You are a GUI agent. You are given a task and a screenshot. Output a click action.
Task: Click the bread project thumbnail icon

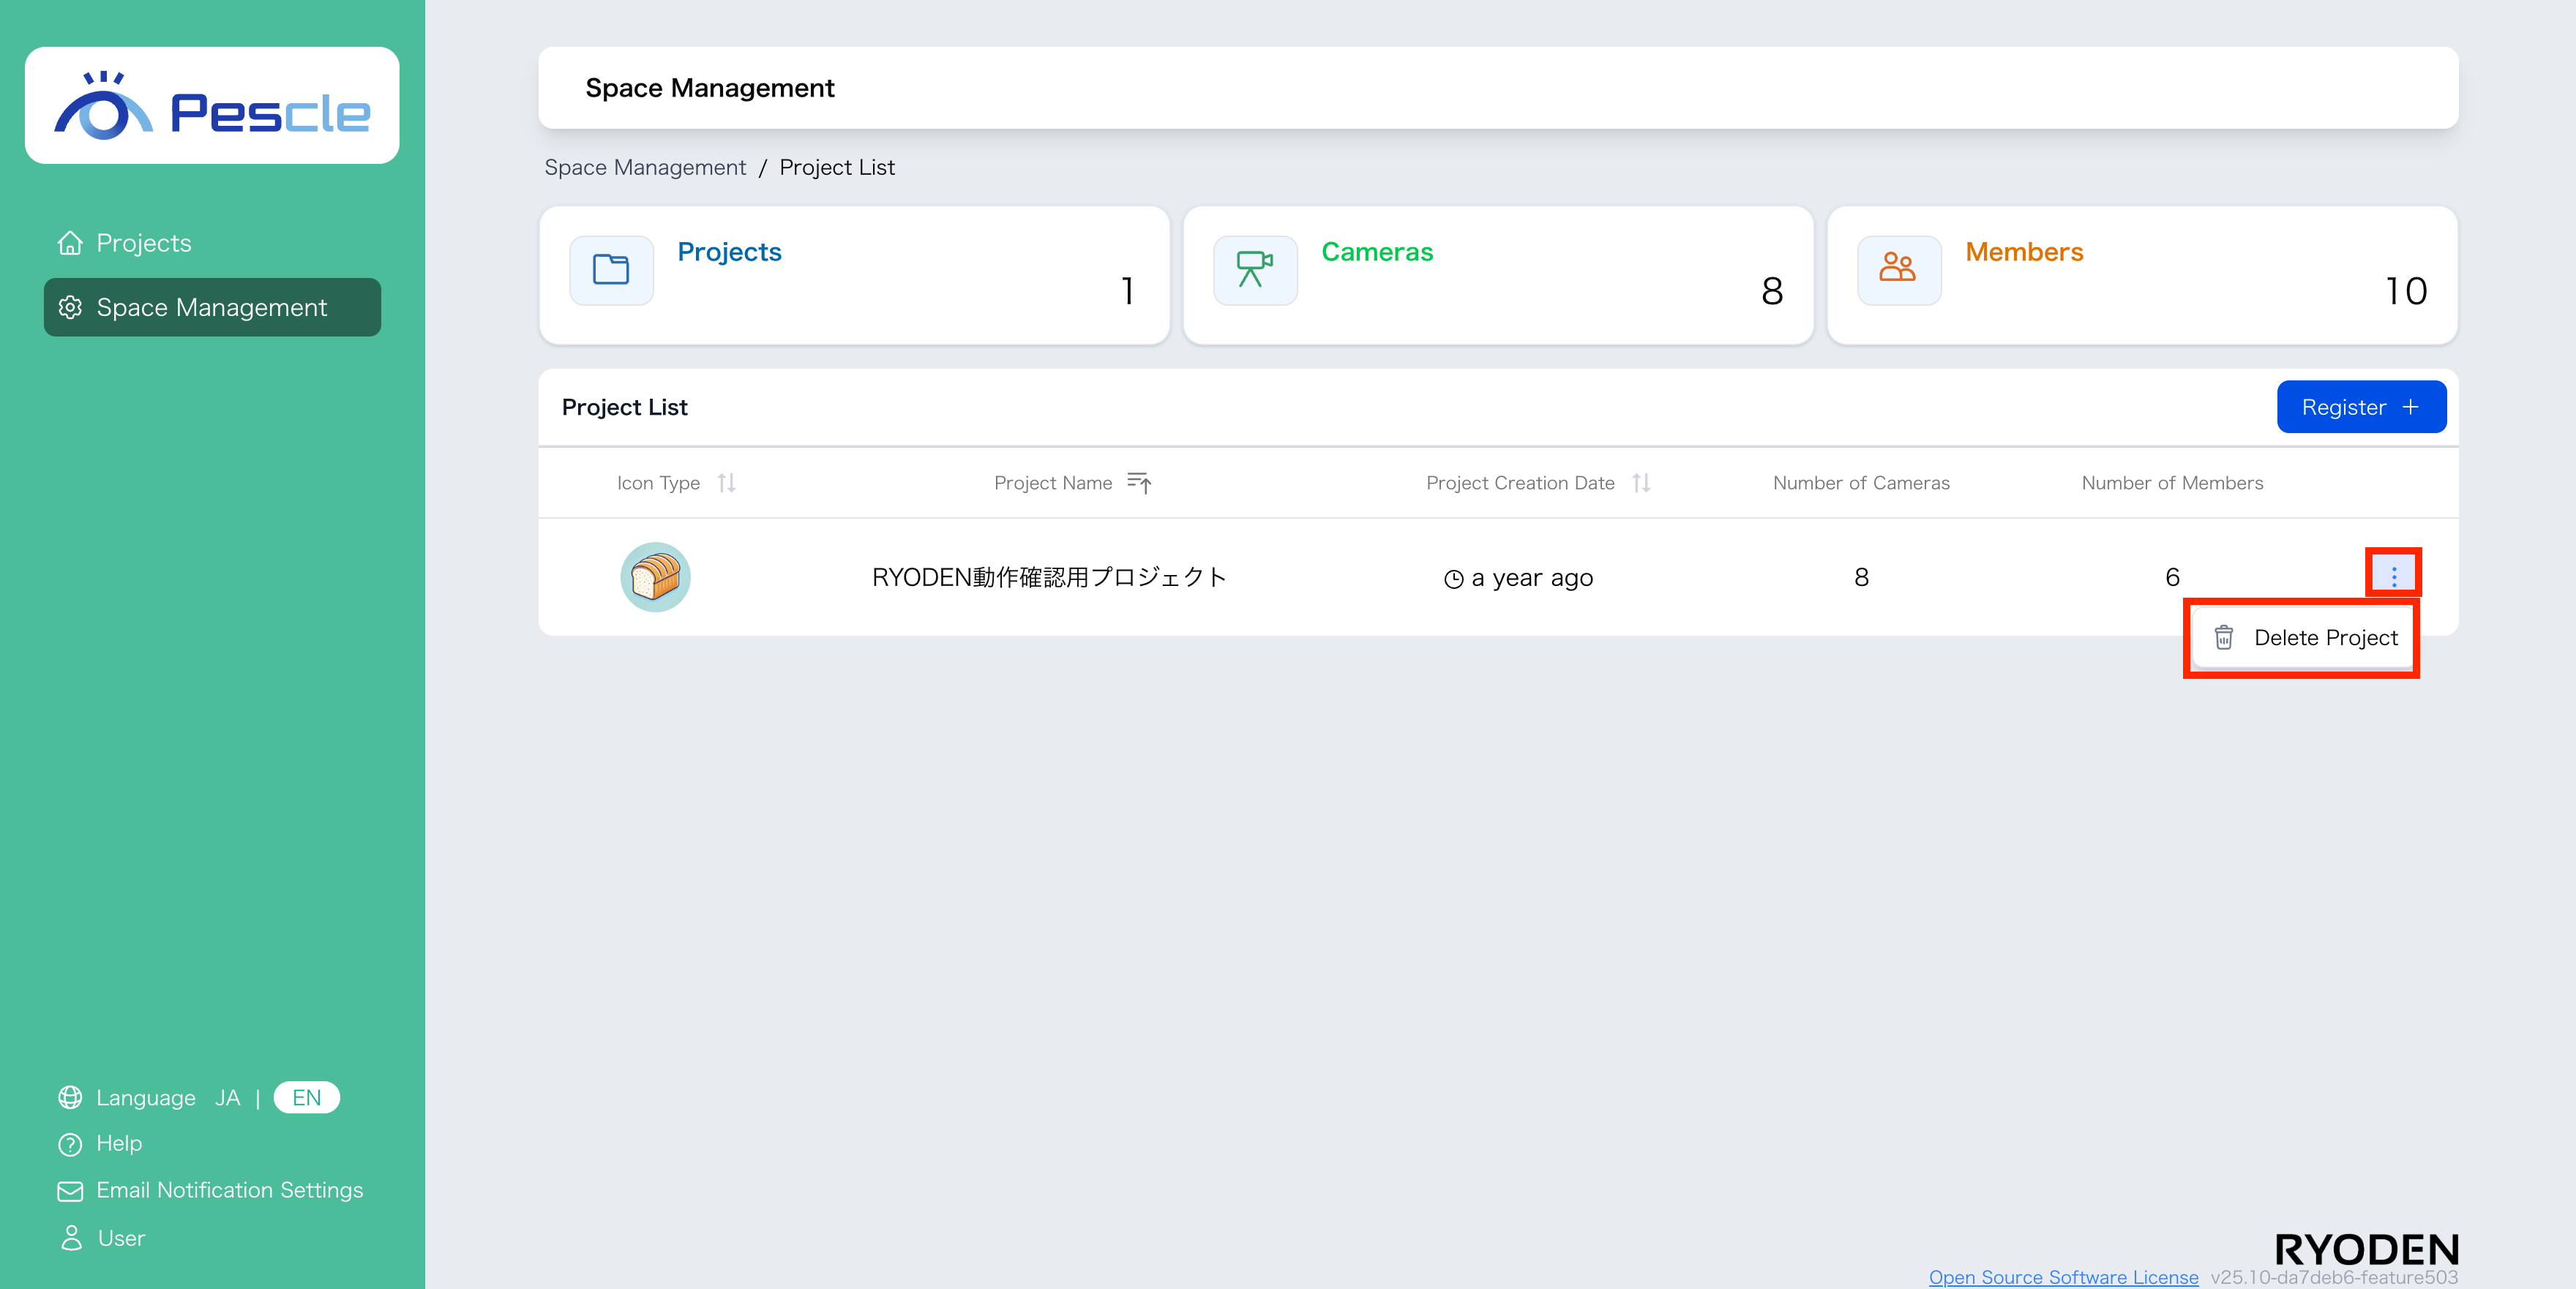point(655,577)
